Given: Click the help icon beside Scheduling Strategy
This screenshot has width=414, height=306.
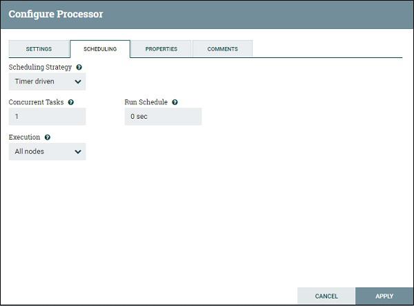Looking at the screenshot, I should pyautogui.click(x=79, y=68).
